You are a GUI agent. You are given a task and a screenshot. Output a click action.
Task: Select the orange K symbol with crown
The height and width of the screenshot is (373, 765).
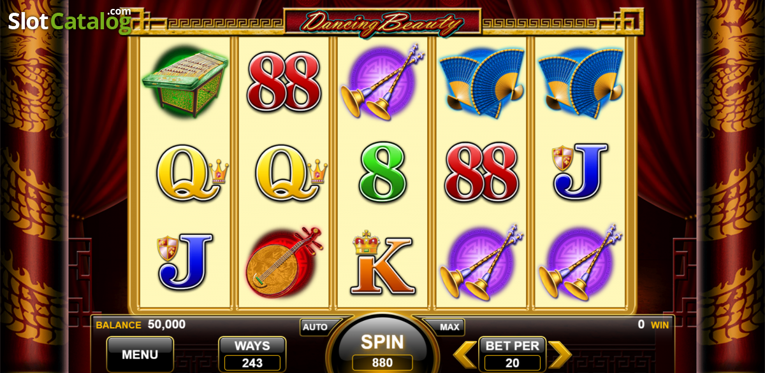click(x=382, y=262)
